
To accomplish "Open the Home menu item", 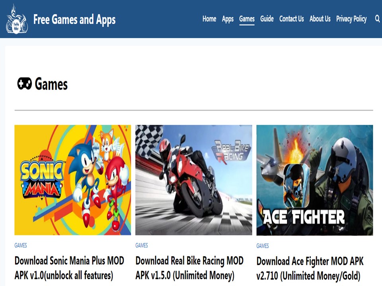I will (209, 19).
